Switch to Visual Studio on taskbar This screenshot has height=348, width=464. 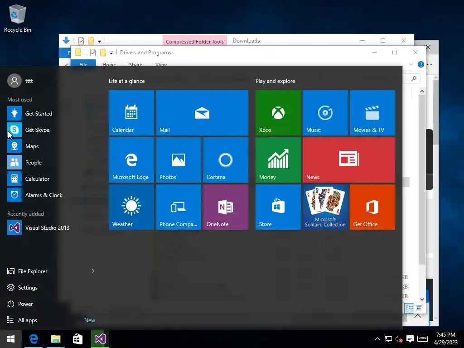[x=100, y=339]
